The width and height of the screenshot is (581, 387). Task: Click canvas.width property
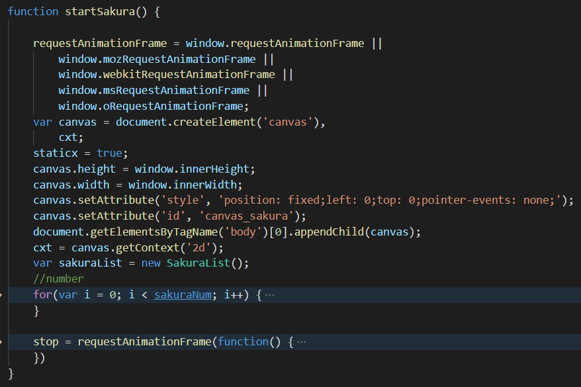tap(71, 185)
